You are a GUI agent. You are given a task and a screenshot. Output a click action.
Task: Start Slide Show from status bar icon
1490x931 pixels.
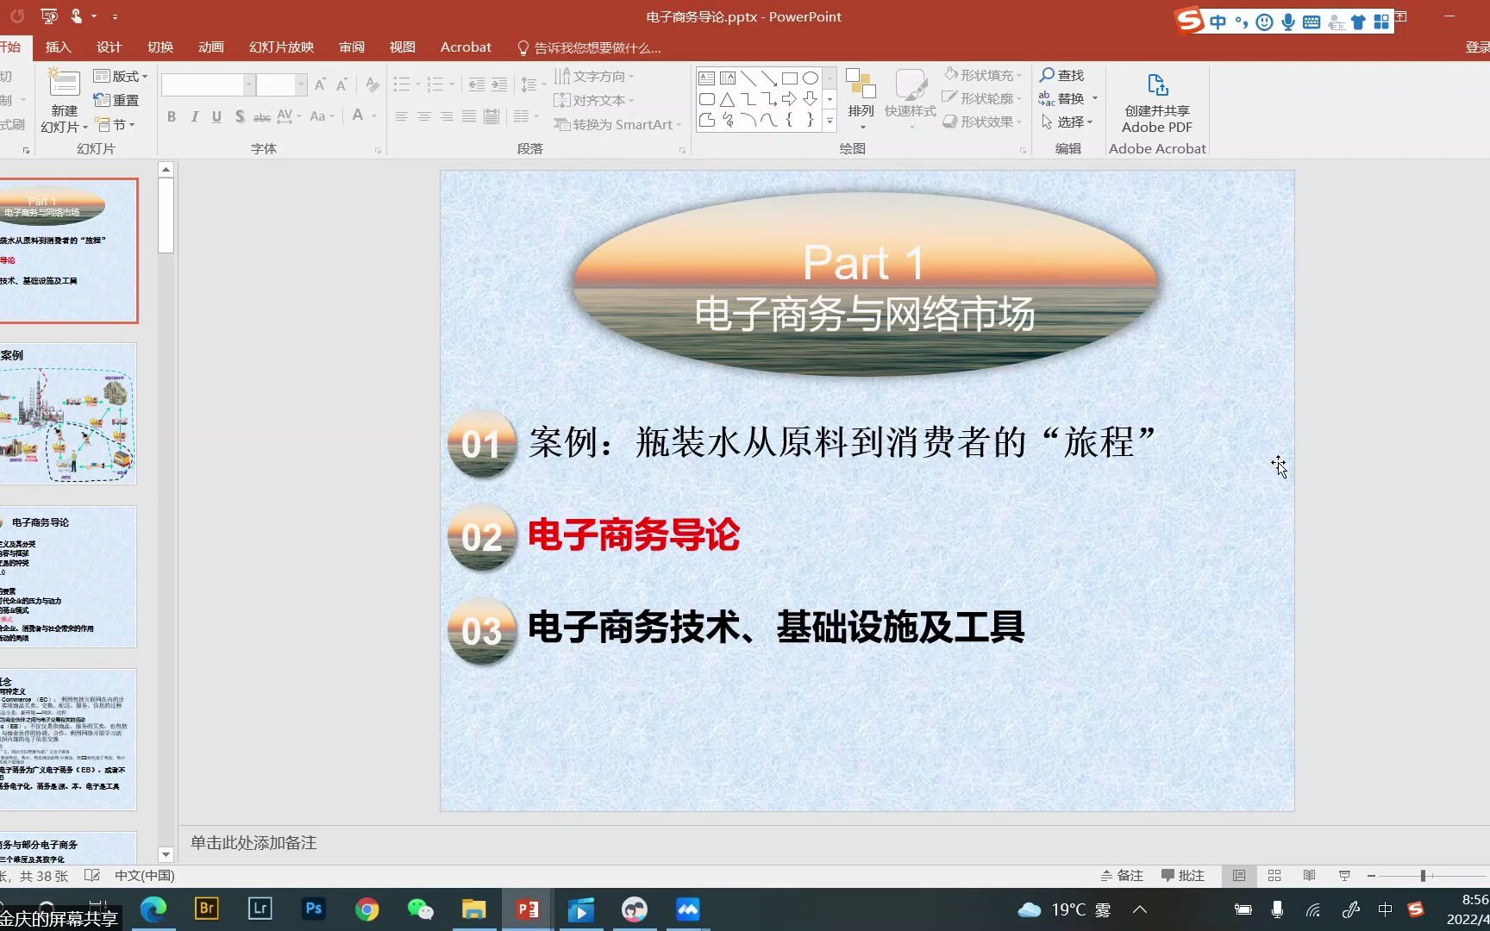point(1344,876)
